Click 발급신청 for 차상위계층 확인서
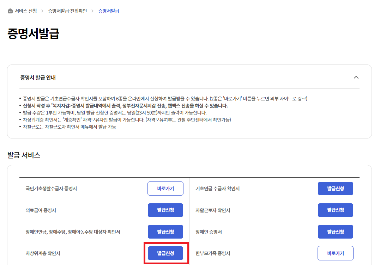This screenshot has width=386, height=265. click(165, 253)
